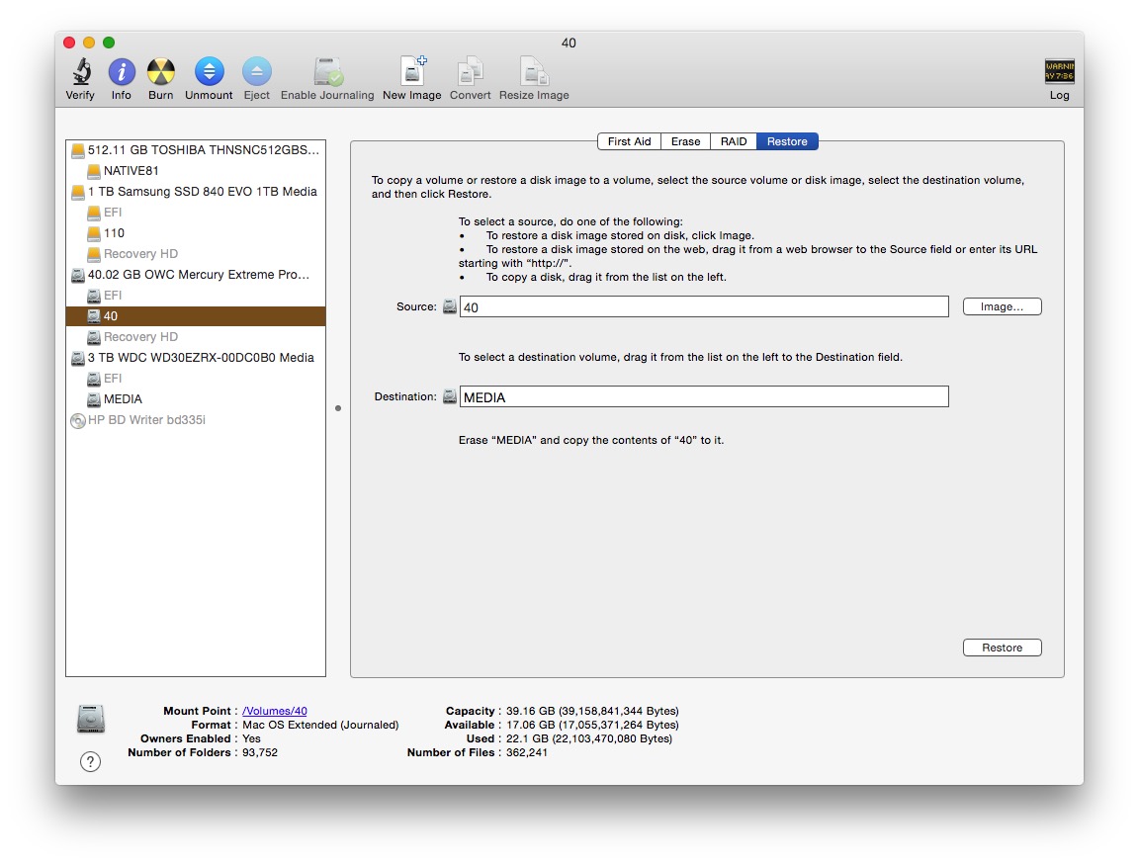1139x864 pixels.
Task: Switch to the First Aid tab
Action: point(629,141)
